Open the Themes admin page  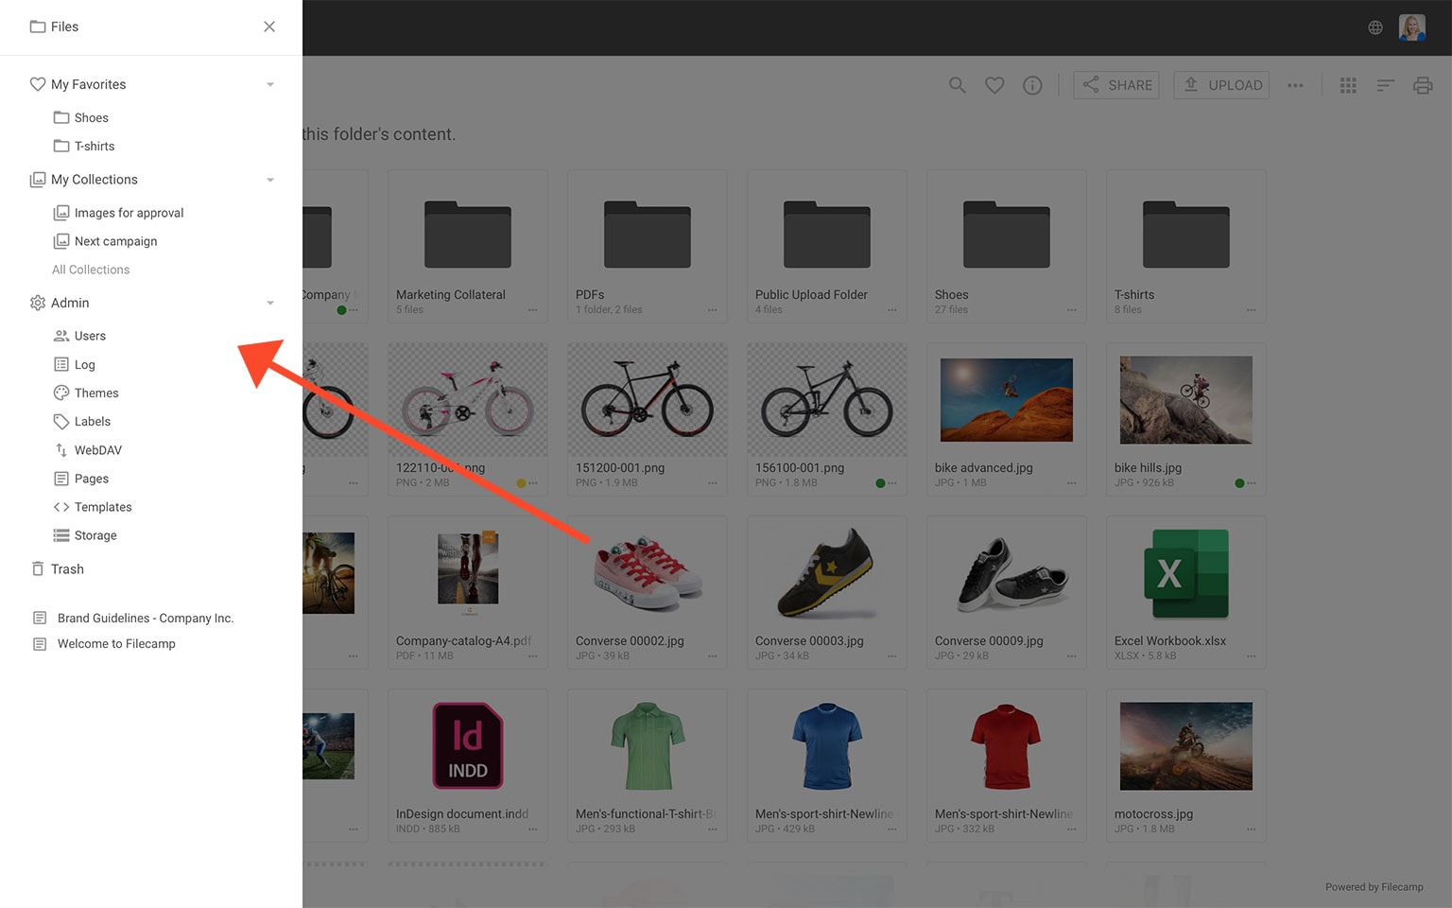pos(96,393)
